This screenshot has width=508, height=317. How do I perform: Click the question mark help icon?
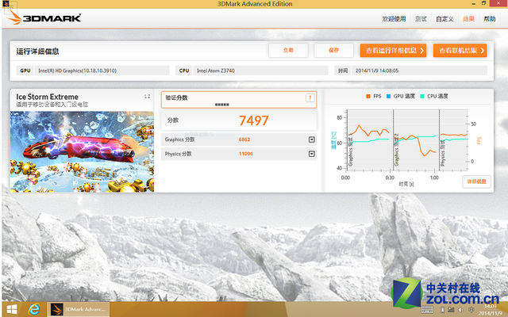point(310,98)
